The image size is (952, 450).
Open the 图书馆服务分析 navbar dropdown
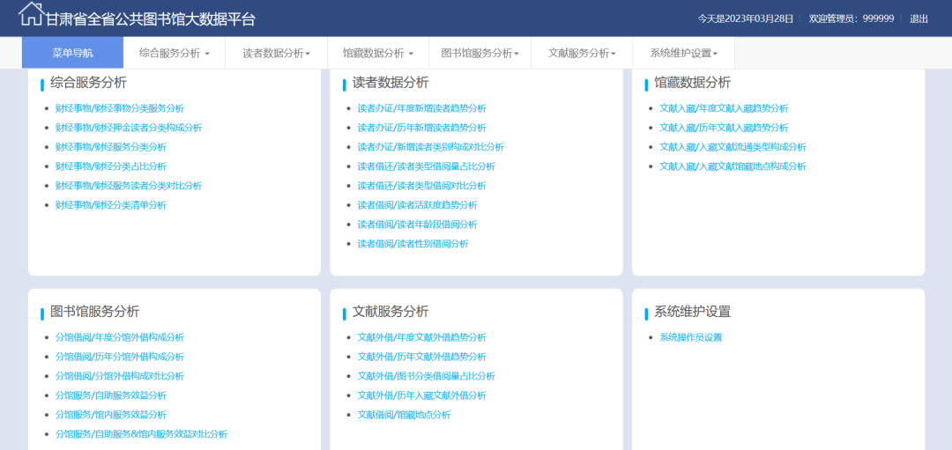click(480, 53)
